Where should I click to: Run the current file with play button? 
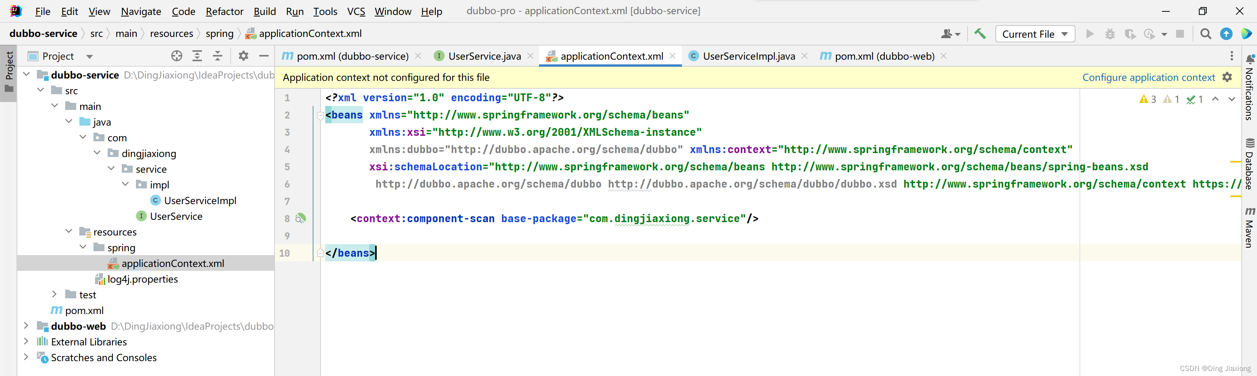click(1090, 34)
